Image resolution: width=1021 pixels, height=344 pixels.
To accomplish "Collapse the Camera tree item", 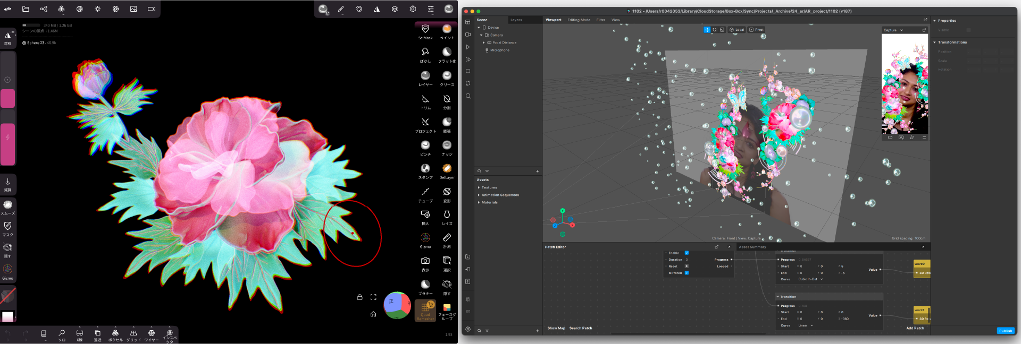I will [x=481, y=35].
